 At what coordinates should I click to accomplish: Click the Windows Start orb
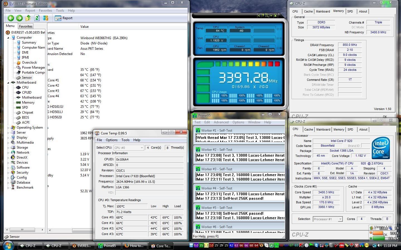coord(8,246)
